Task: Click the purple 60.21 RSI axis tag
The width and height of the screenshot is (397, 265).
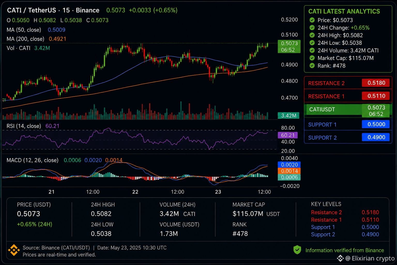Action: click(288, 135)
